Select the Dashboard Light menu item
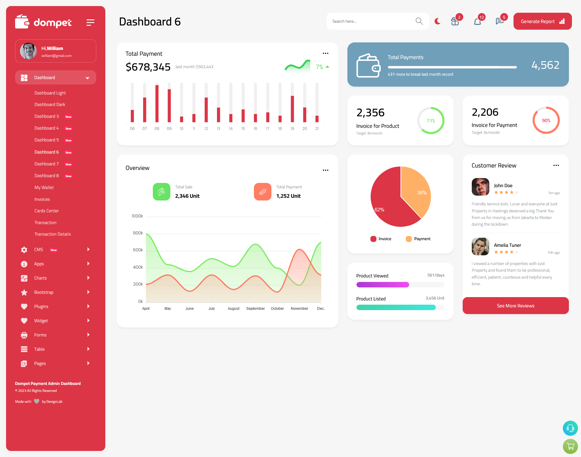The image size is (581, 457). point(50,93)
